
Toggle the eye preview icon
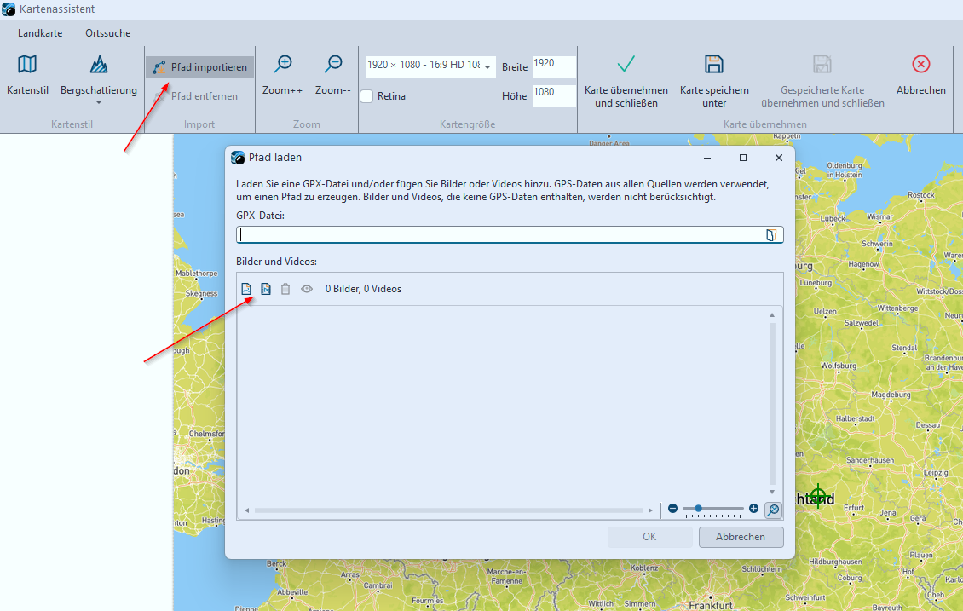pos(307,289)
